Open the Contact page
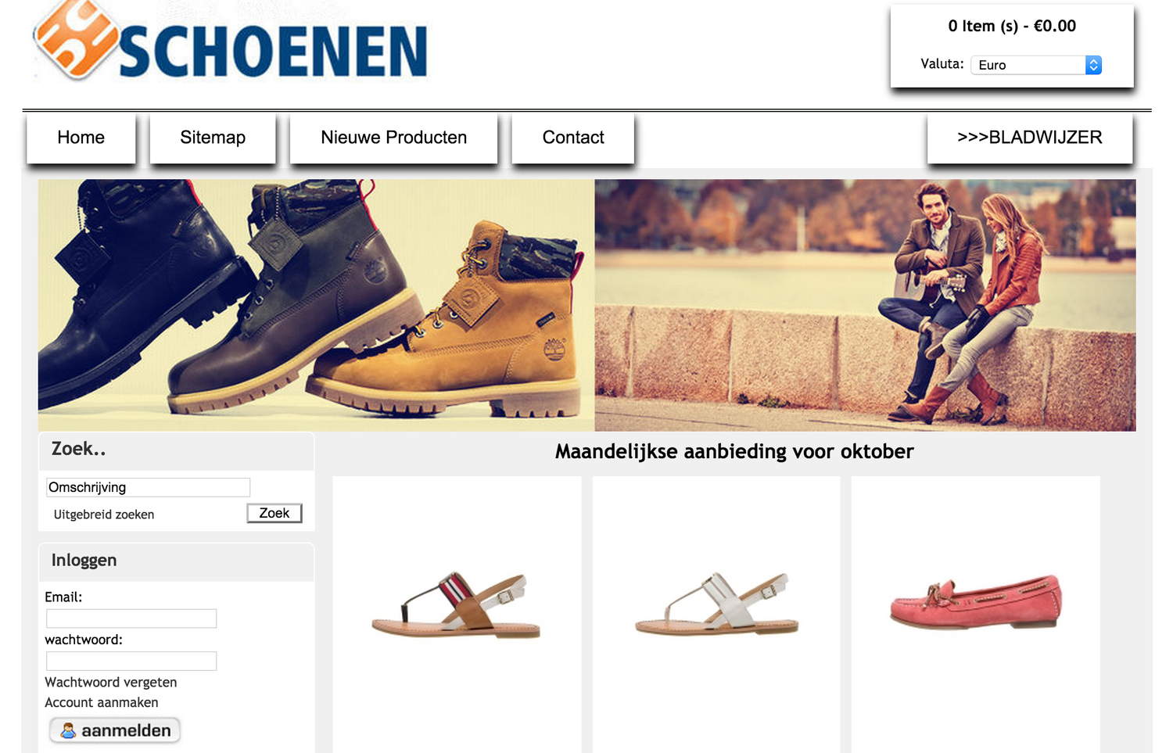 tap(573, 138)
